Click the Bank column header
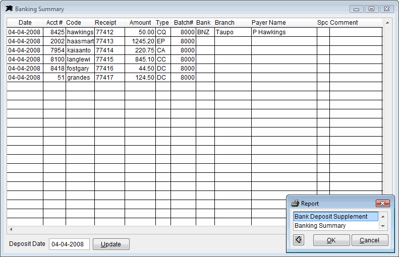 point(205,23)
